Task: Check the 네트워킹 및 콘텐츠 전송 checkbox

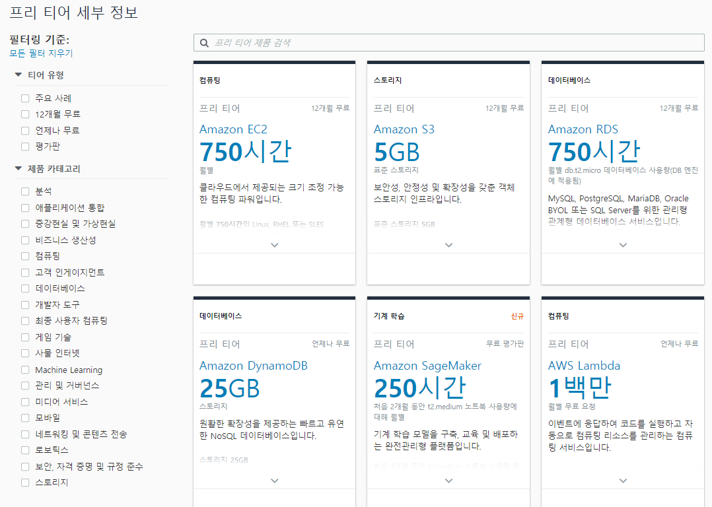Action: click(x=25, y=434)
